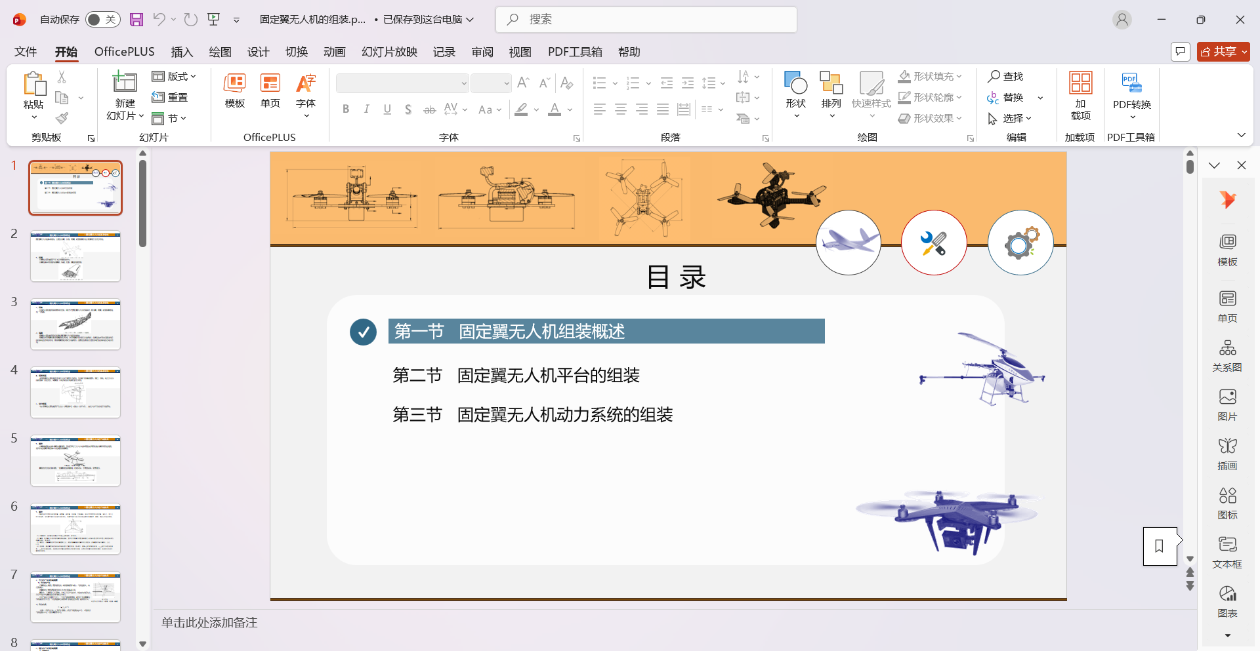Expand the 节 section dropdown
Screen dimensions: 1260x651
coord(169,119)
